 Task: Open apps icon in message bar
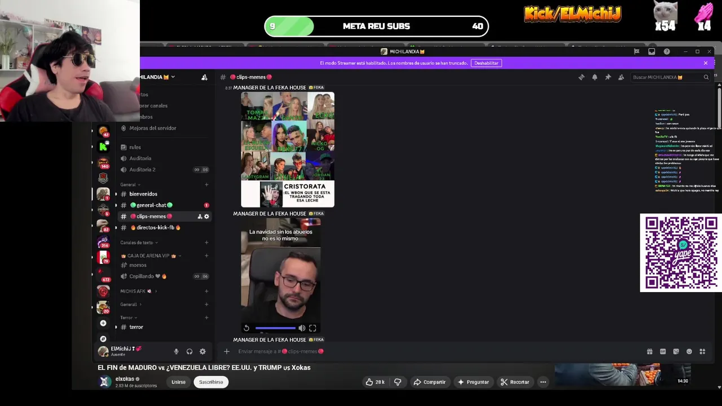702,351
